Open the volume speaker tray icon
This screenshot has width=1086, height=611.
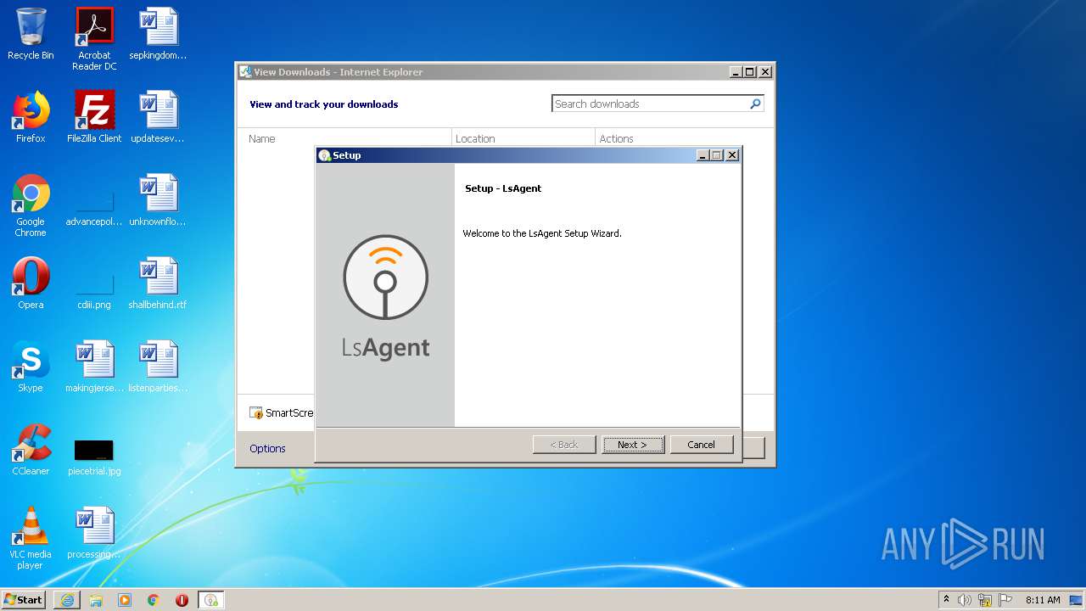965,600
